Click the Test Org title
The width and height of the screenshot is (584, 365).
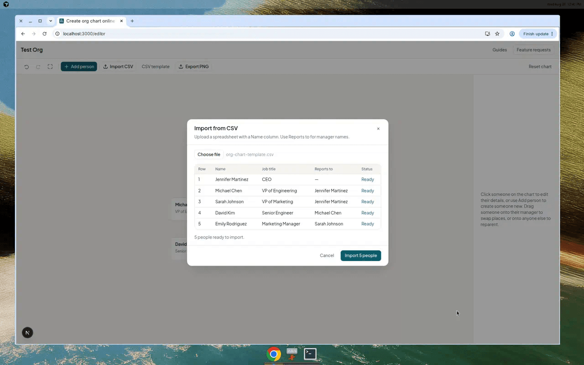coord(31,50)
